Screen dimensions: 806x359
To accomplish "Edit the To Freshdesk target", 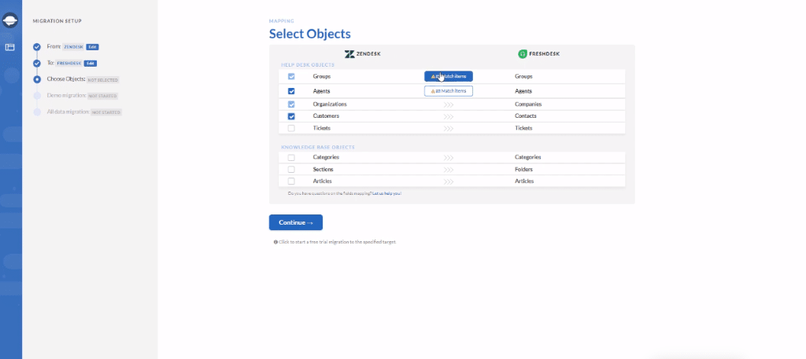I will [91, 63].
